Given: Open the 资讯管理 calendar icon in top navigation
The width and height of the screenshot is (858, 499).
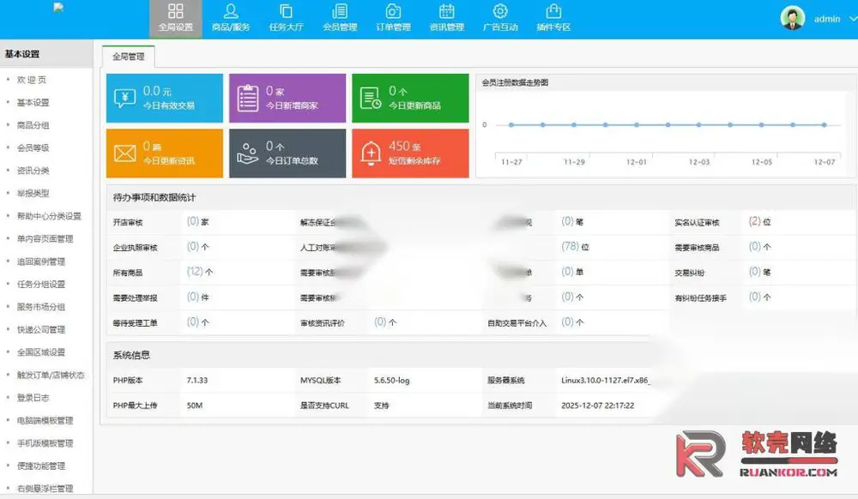Looking at the screenshot, I should coord(446,11).
